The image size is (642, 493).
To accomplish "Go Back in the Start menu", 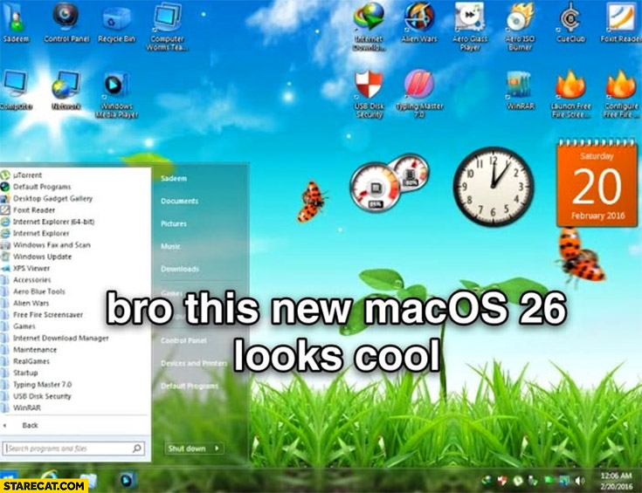I will [x=30, y=425].
